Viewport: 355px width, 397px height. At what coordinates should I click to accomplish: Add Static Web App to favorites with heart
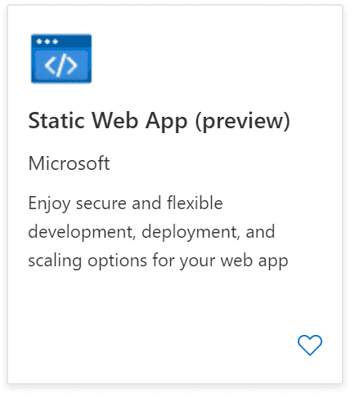(310, 345)
